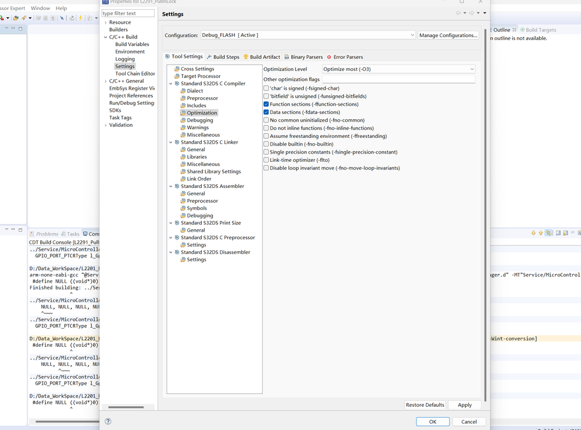Minimize the bottom console panel
Viewport: 581px width, 430px height.
pos(13,229)
